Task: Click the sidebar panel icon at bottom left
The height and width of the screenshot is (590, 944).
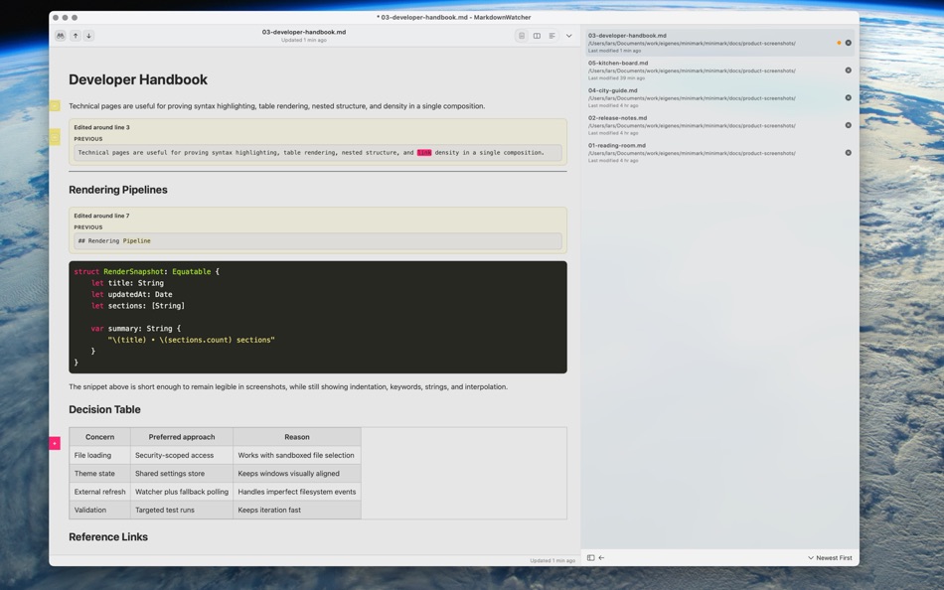Action: 590,557
